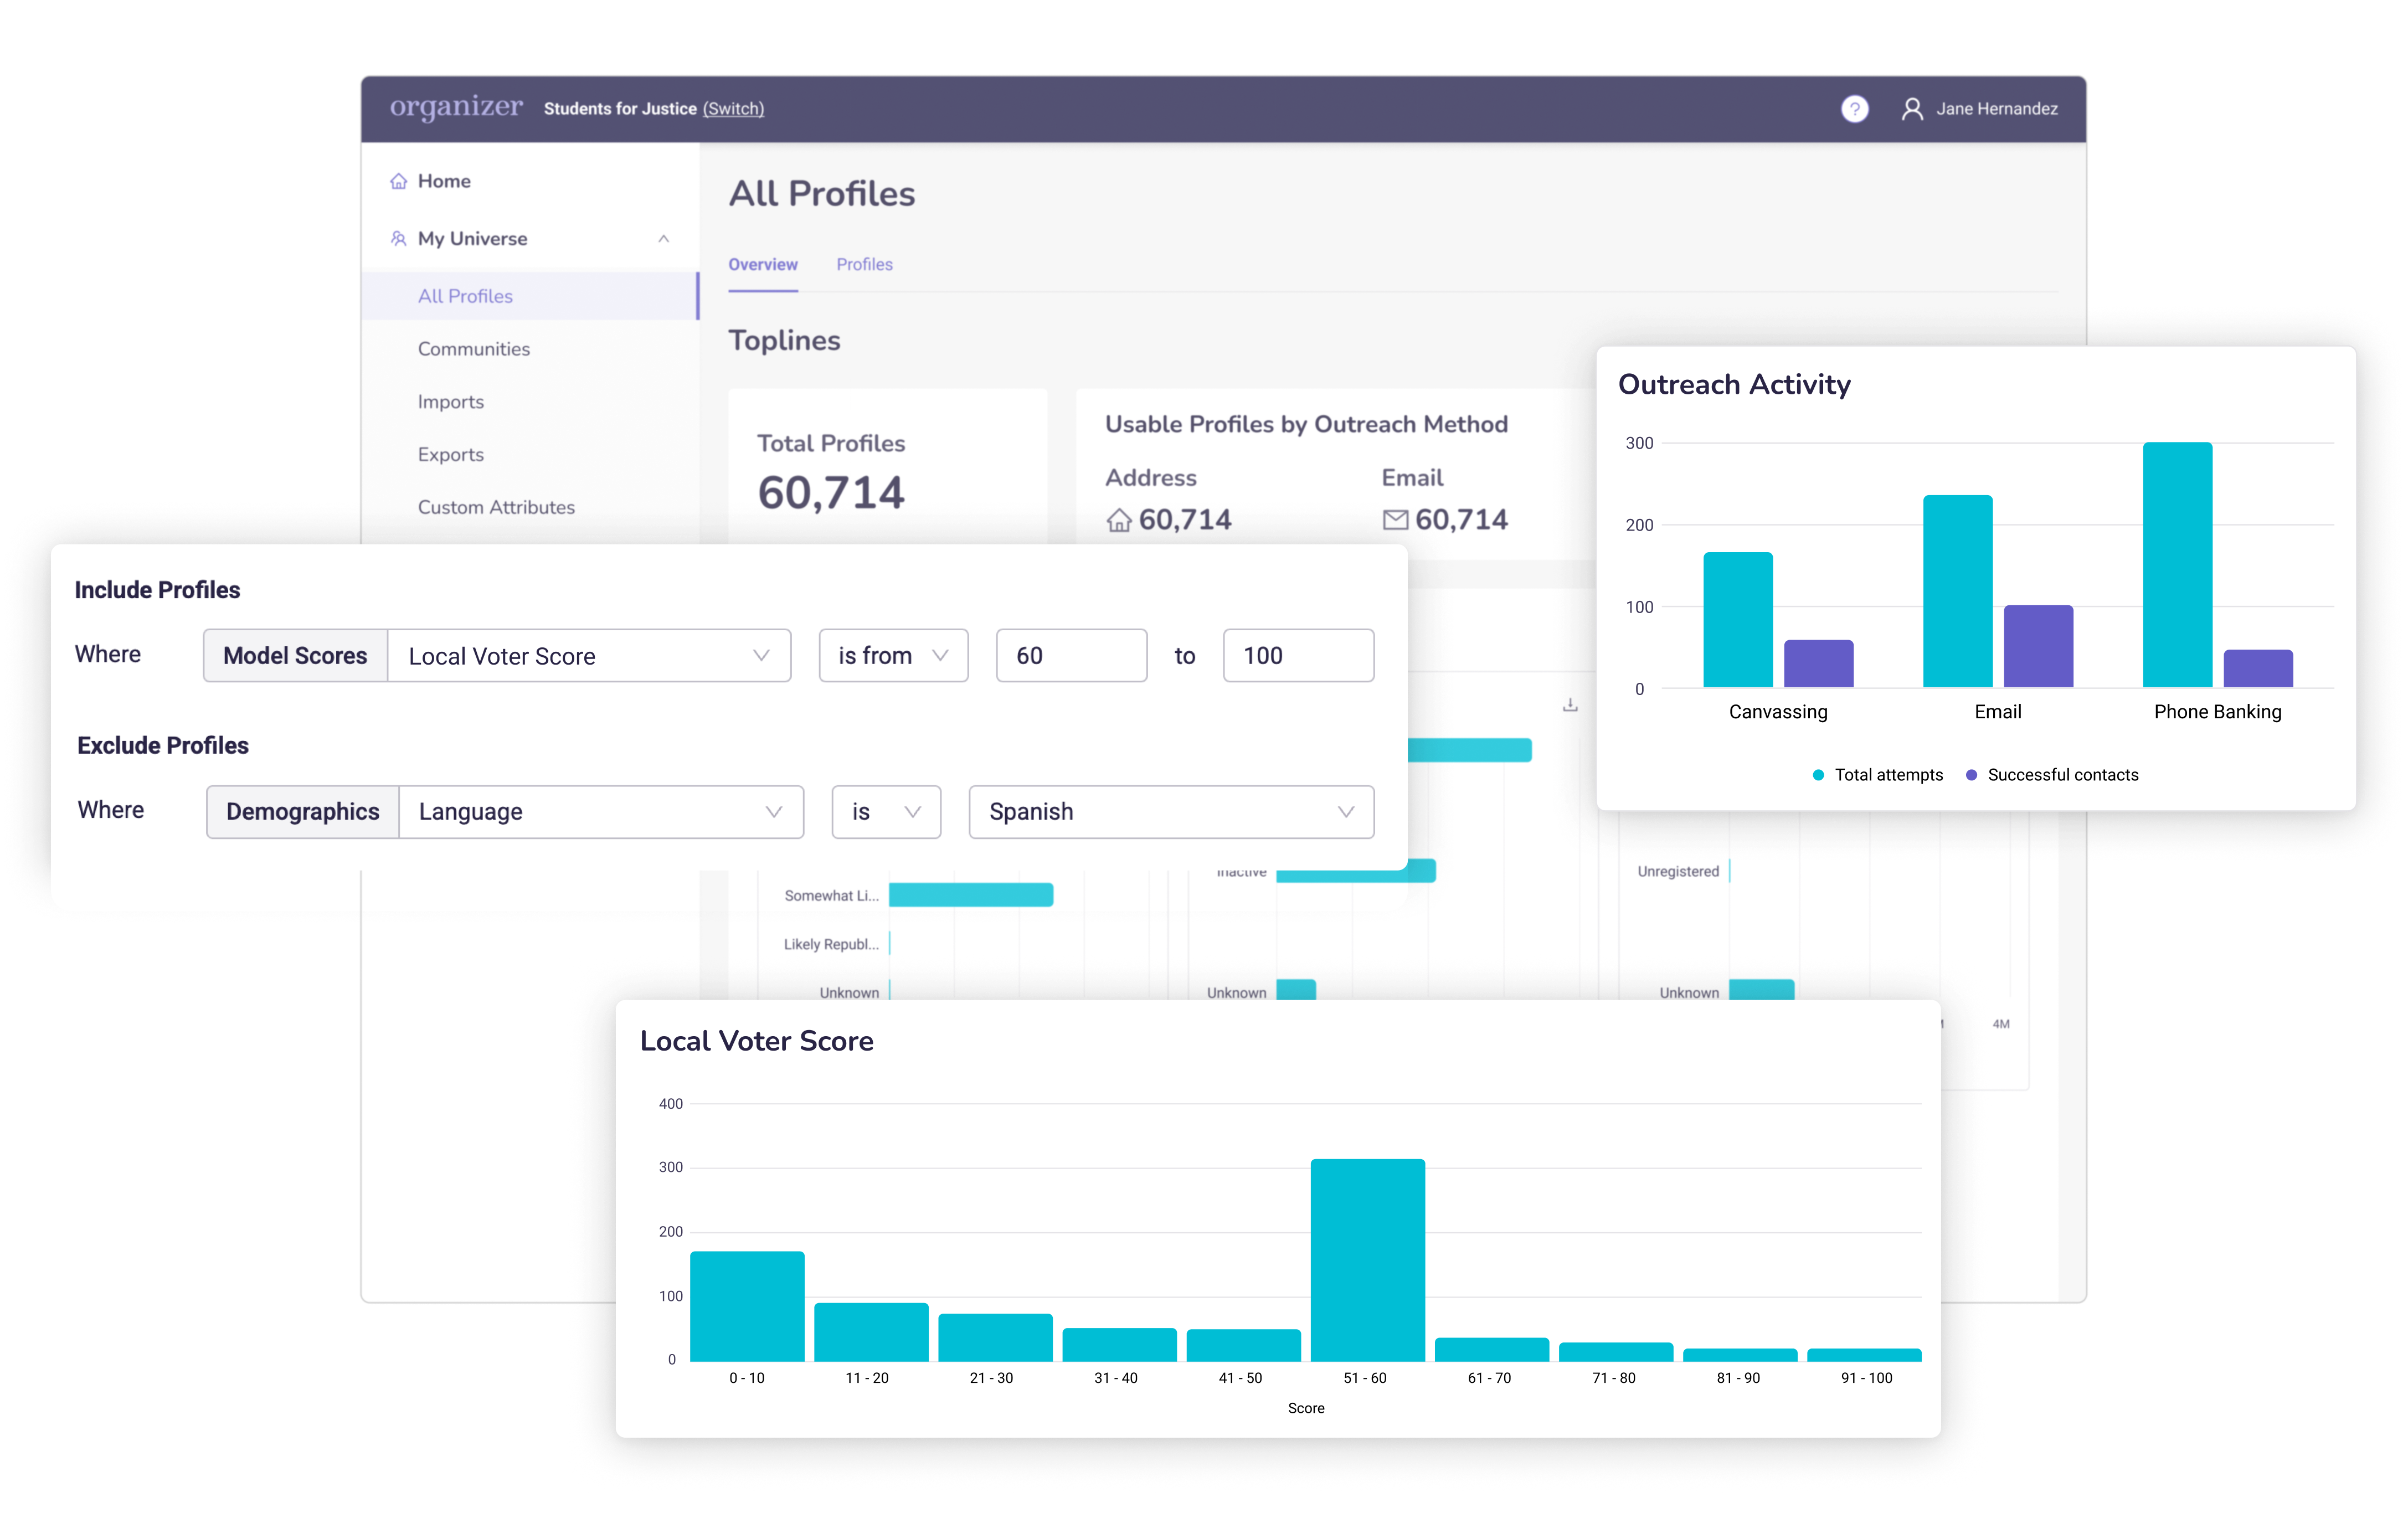Image resolution: width=2408 pixels, height=1513 pixels.
Task: Click the 11 - 20 score bar
Action: coord(871,1332)
